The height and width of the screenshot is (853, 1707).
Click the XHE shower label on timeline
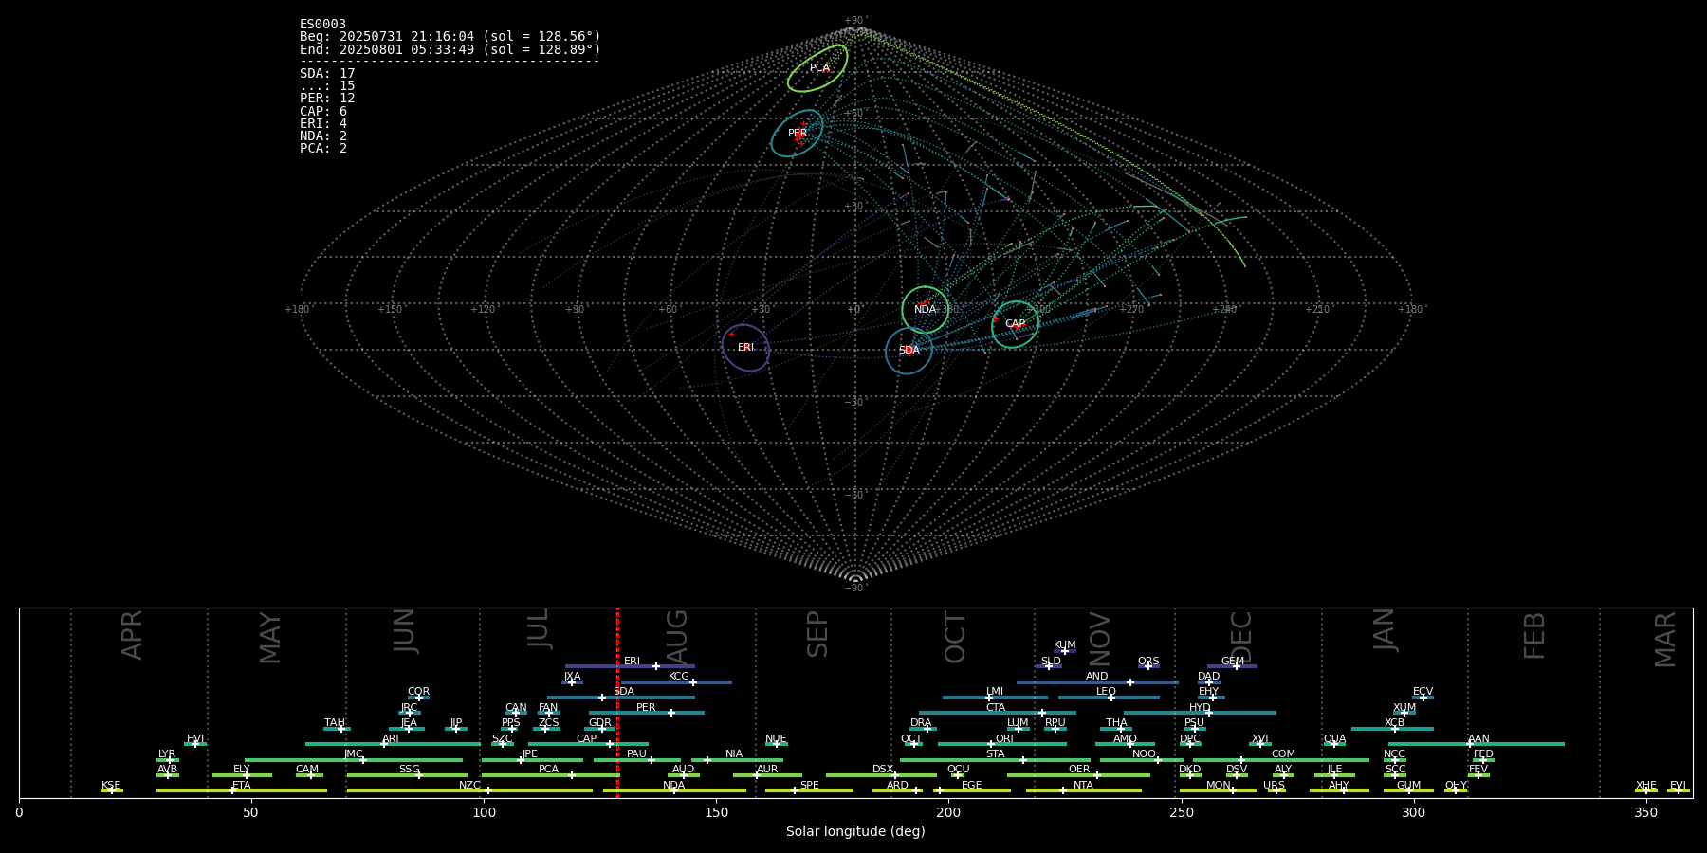point(1645,785)
